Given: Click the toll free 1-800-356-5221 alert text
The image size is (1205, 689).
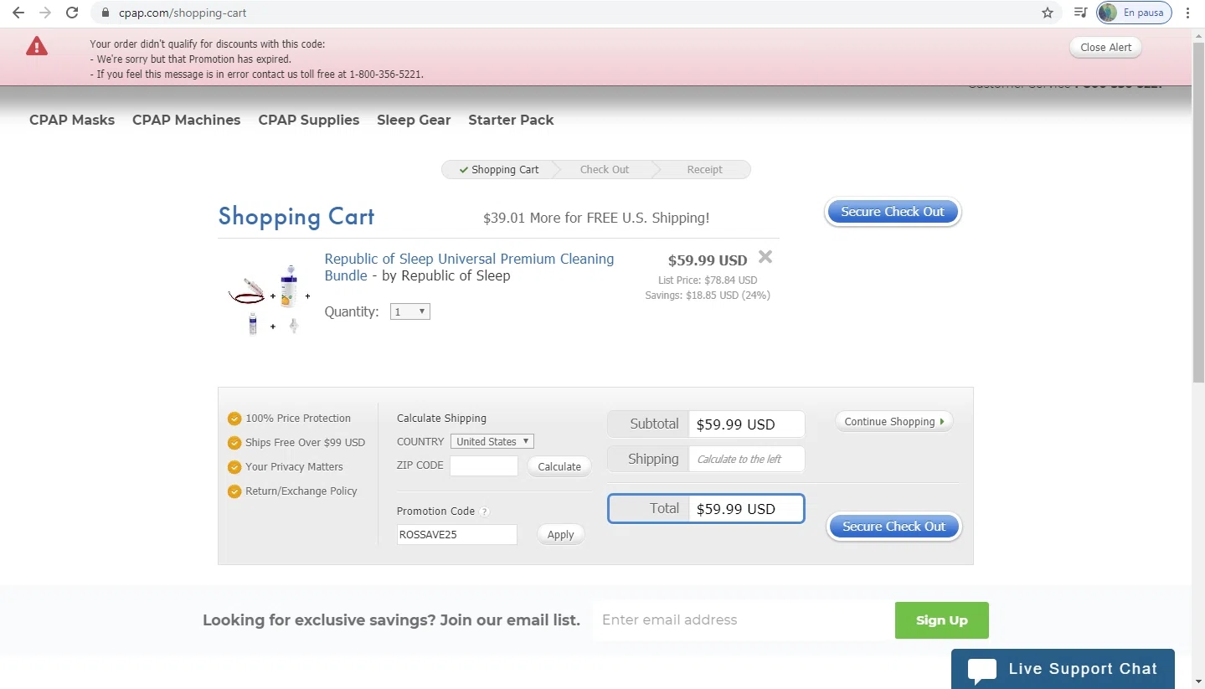Looking at the screenshot, I should (x=386, y=75).
